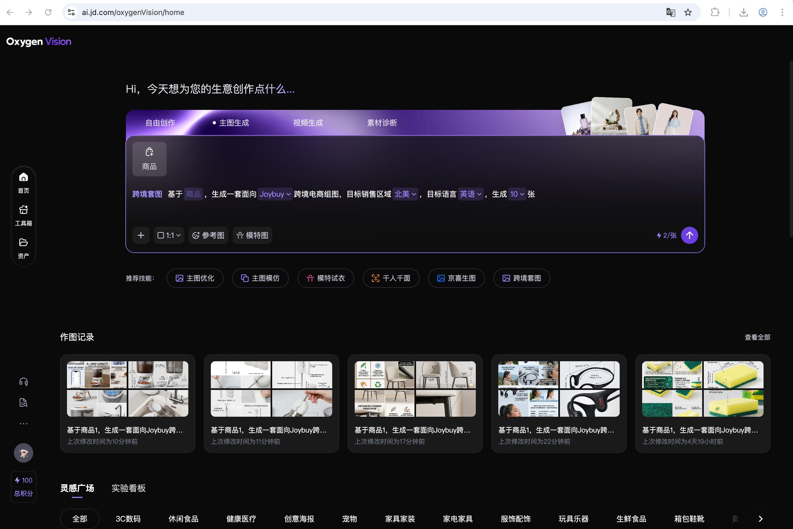Click the 模特试衣 recommended skill button
The height and width of the screenshot is (529, 793).
(326, 278)
